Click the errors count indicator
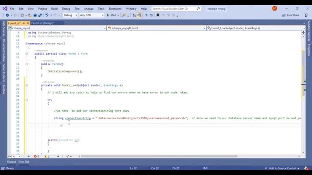Viewport: 312px width, 175px height. click(x=37, y=157)
